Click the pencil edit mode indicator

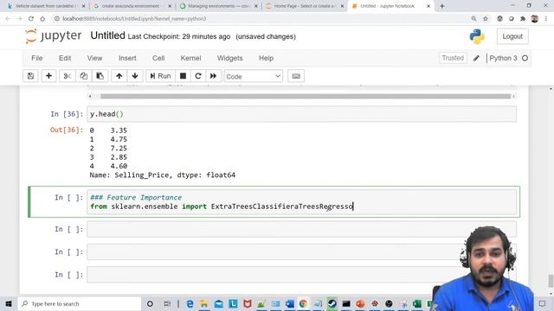[x=476, y=58]
